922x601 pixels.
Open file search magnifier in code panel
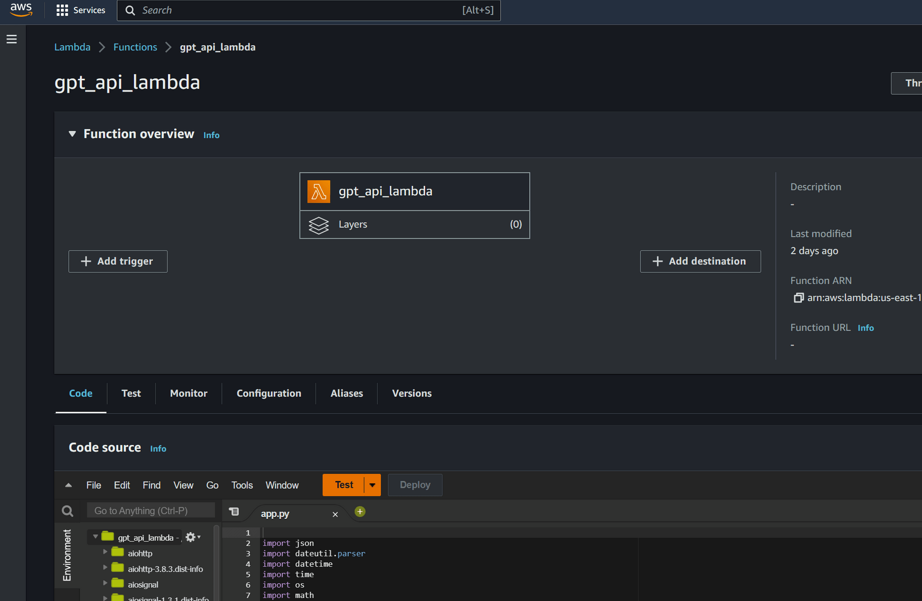[x=67, y=510]
